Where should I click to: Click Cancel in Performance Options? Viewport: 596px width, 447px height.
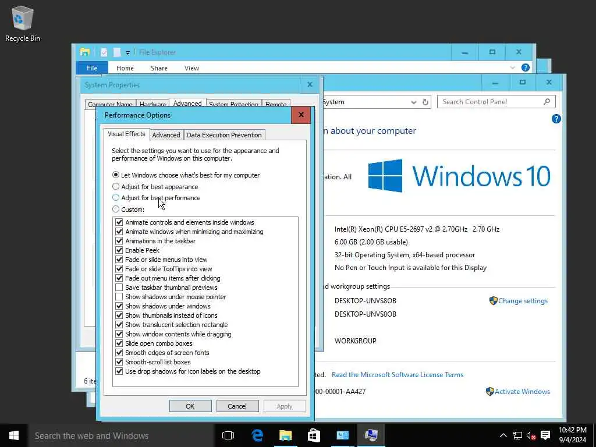point(237,406)
